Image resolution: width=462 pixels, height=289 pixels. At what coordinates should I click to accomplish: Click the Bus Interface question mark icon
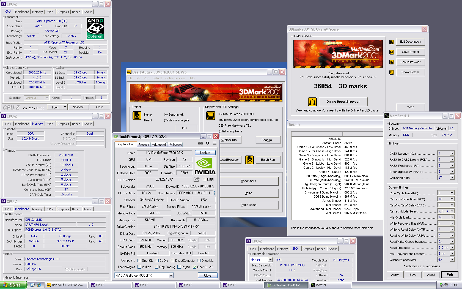click(x=215, y=193)
